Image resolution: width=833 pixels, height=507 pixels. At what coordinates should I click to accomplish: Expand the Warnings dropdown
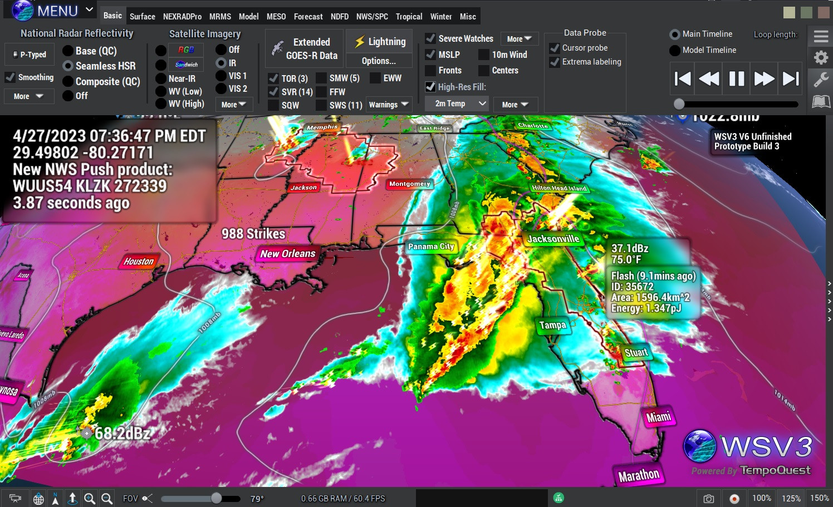click(x=389, y=105)
